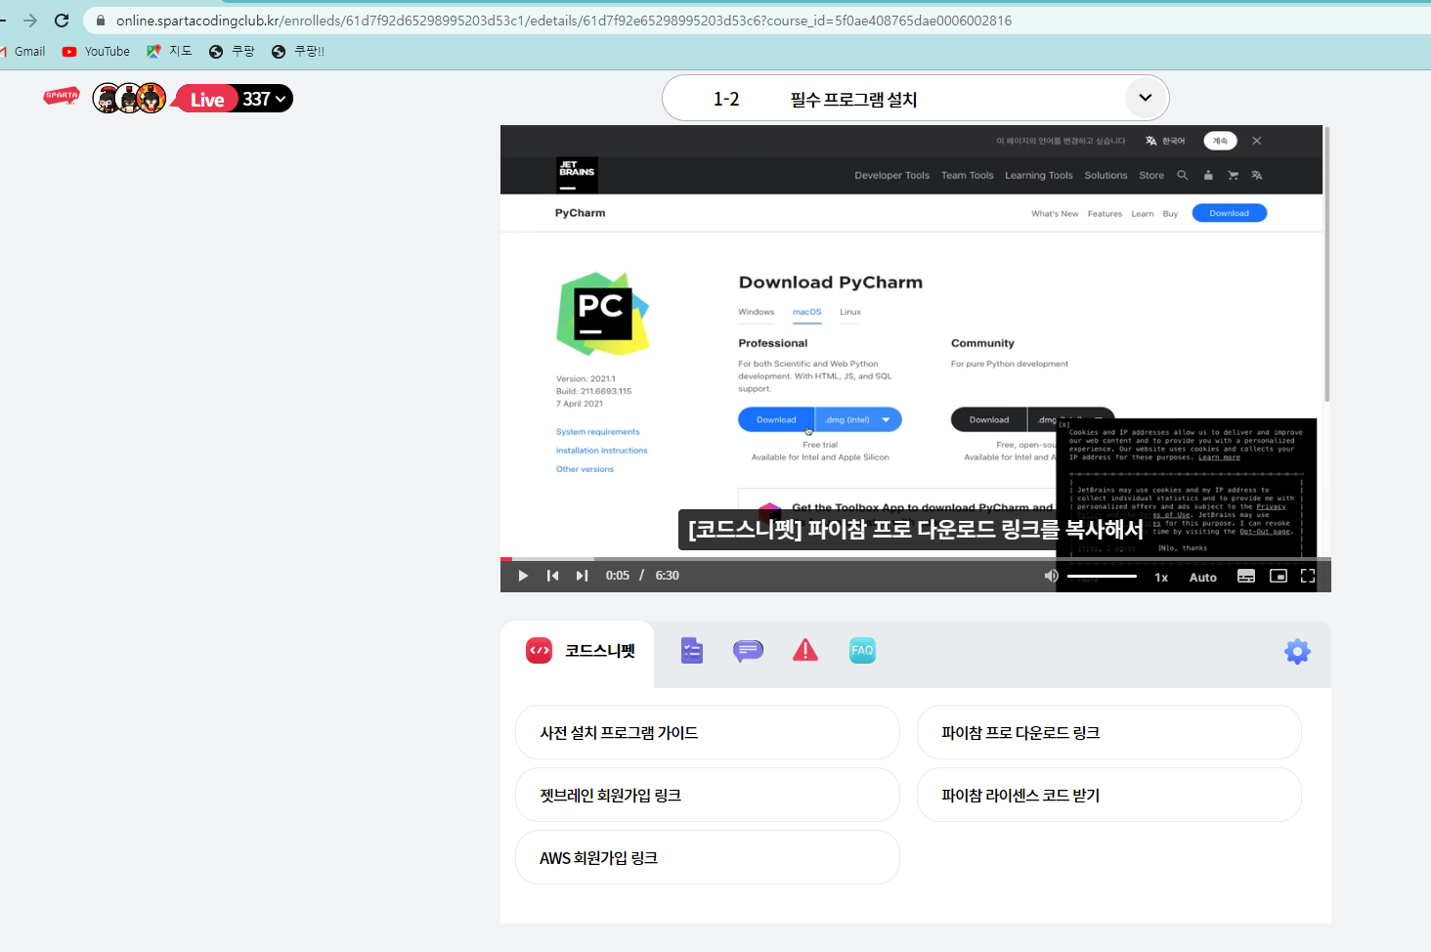This screenshot has height=952, width=1431.
Task: Close the language banner with X
Action: (1257, 141)
